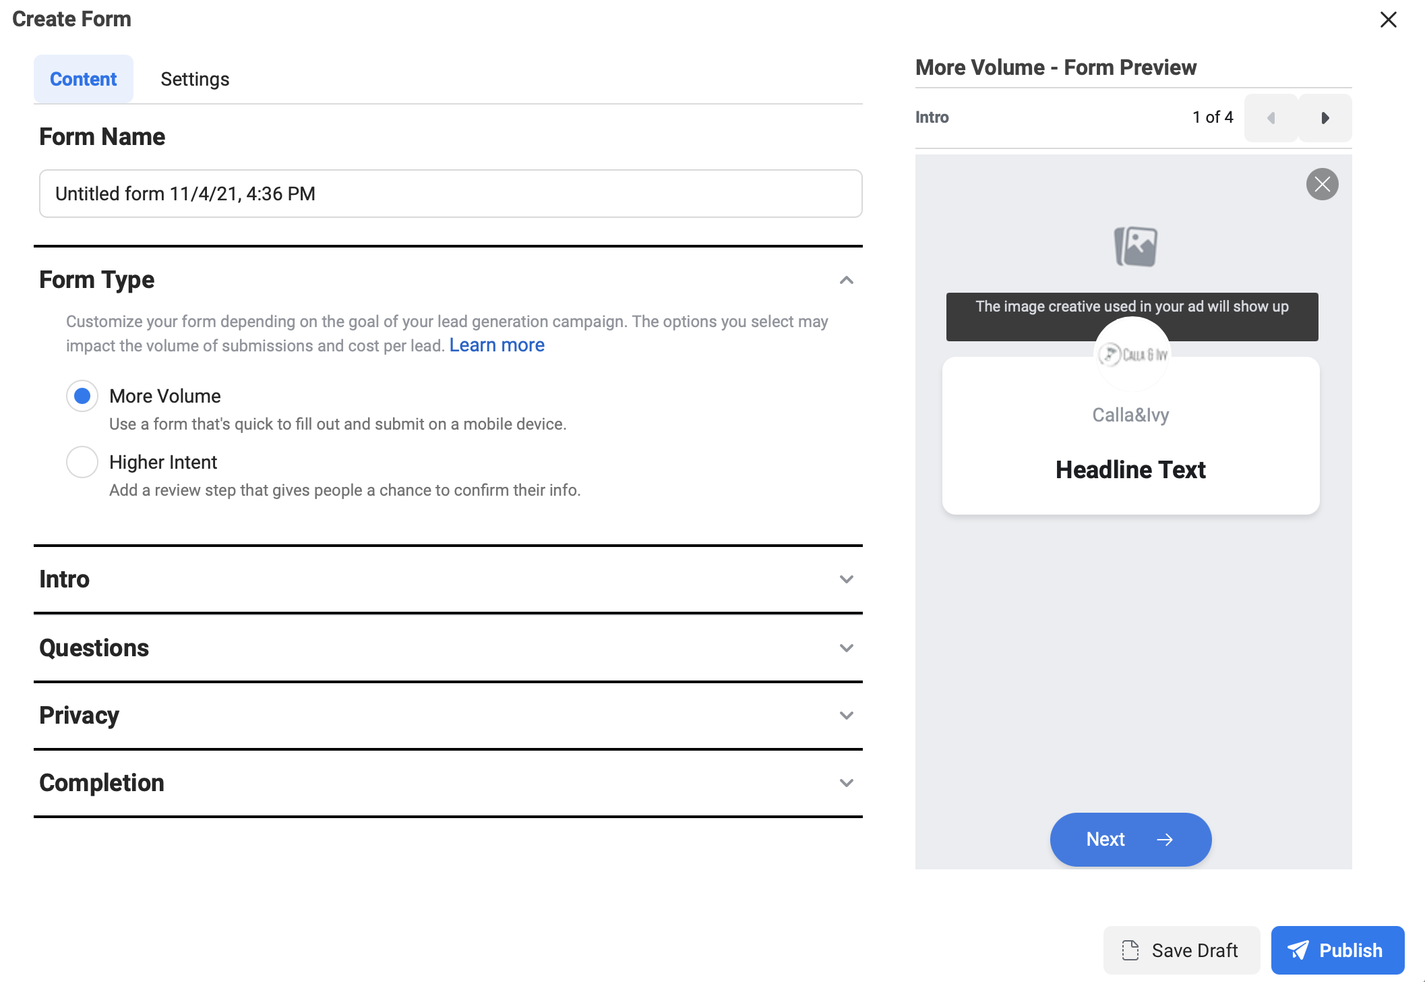Expand the Intro section

(x=848, y=578)
